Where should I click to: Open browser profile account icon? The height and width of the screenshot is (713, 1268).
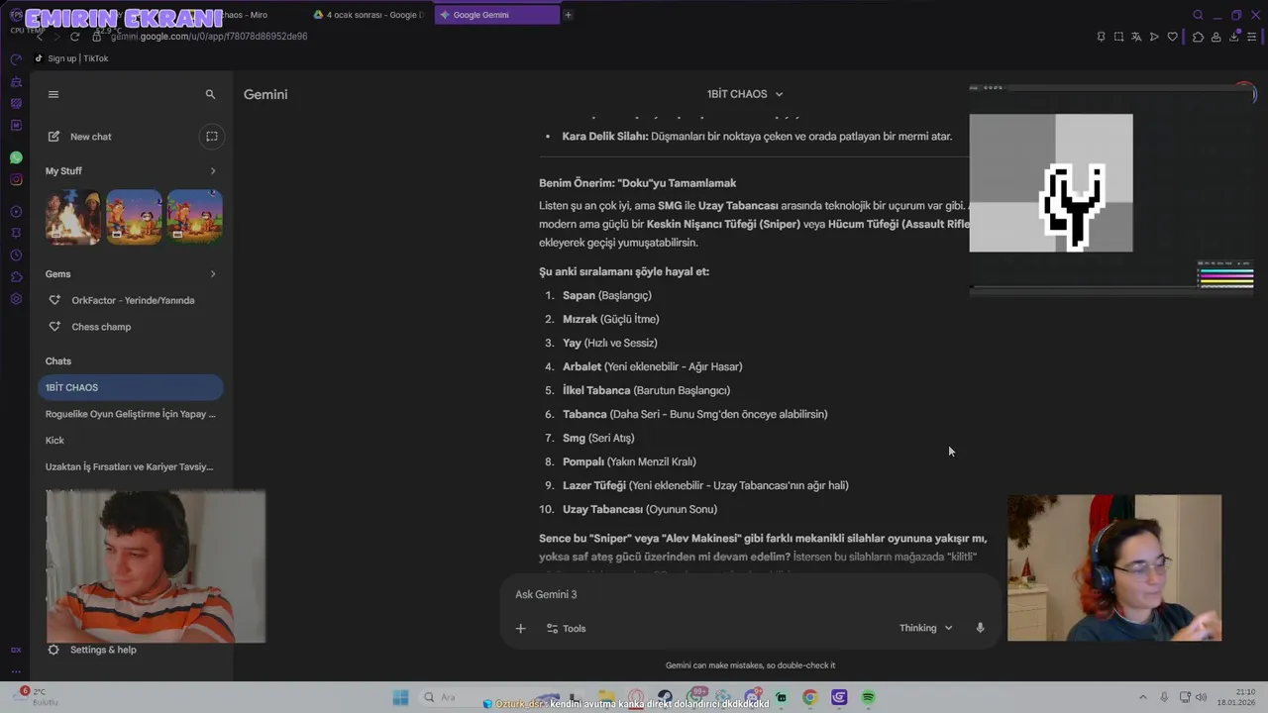(x=1215, y=37)
